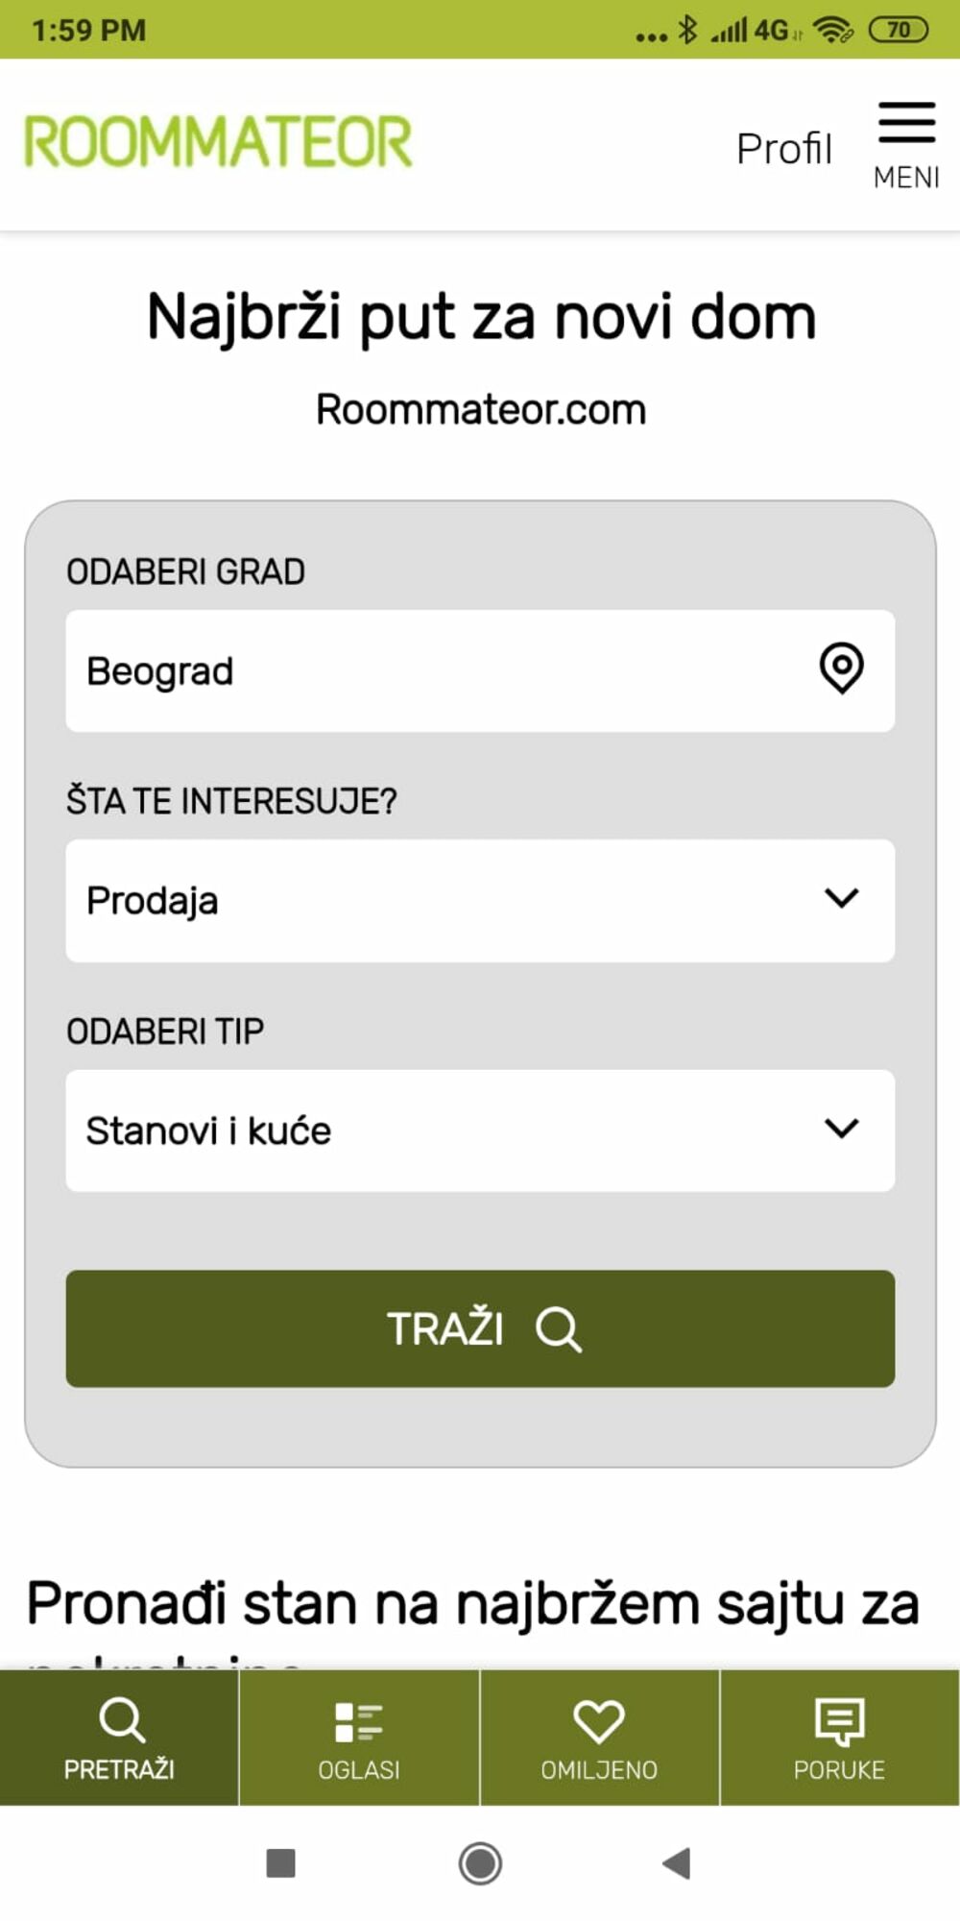Open the hamburger MENI menu

[906, 144]
